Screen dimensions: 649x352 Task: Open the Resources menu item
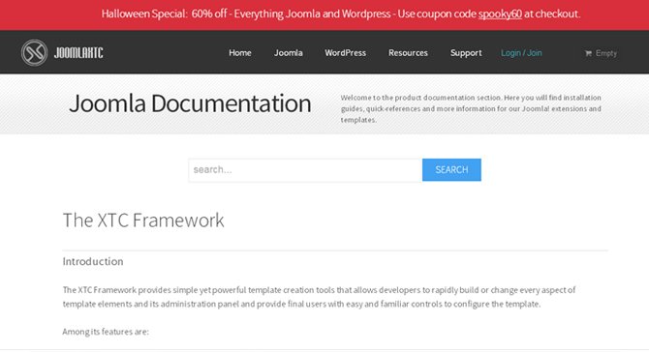pos(408,53)
